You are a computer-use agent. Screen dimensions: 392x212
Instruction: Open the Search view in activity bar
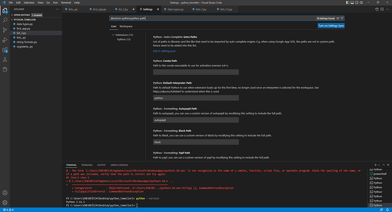5,20
